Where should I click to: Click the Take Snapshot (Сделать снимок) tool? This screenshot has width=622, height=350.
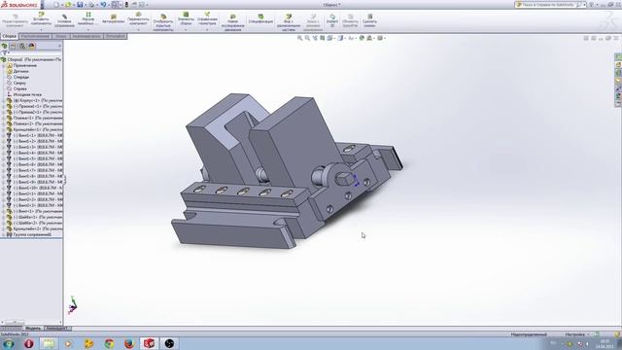tap(369, 21)
